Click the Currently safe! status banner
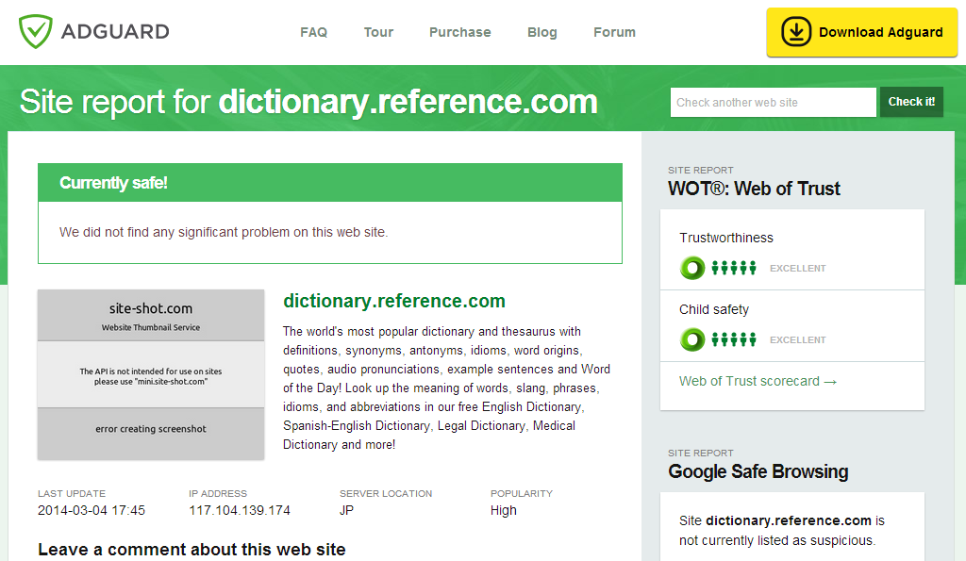Image resolution: width=966 pixels, height=561 pixels. (x=329, y=183)
